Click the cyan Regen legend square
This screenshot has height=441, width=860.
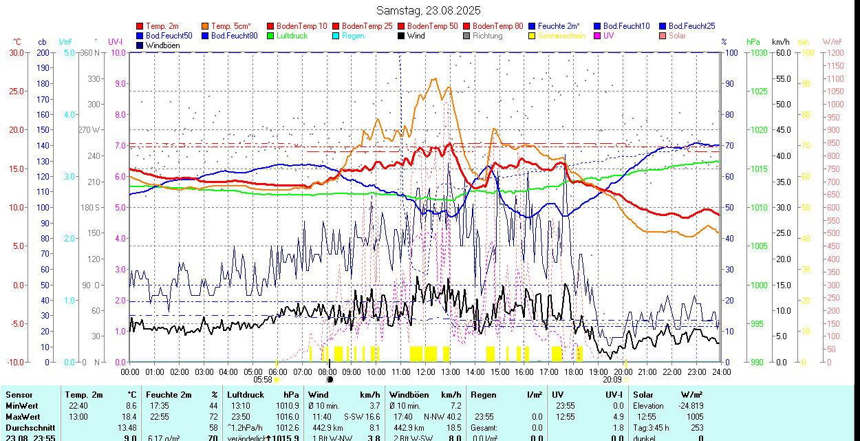(x=336, y=36)
